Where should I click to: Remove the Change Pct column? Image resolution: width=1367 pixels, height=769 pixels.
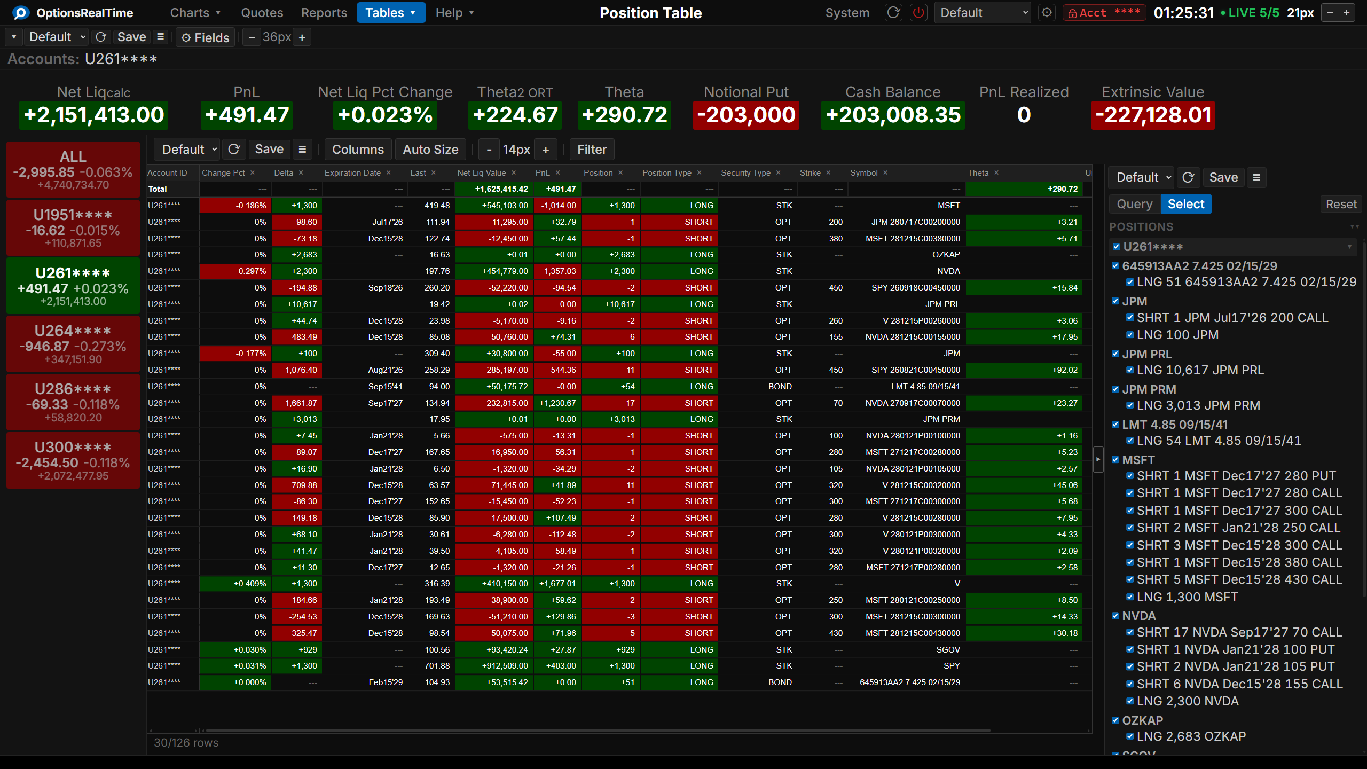point(253,172)
